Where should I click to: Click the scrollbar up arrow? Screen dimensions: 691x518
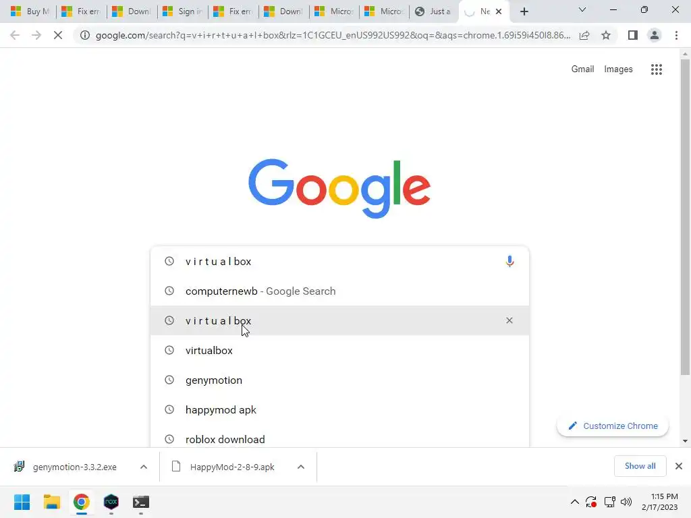pyautogui.click(x=685, y=54)
